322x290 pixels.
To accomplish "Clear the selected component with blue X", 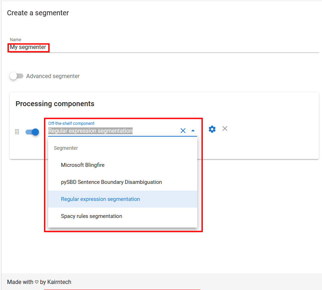I will [x=183, y=131].
